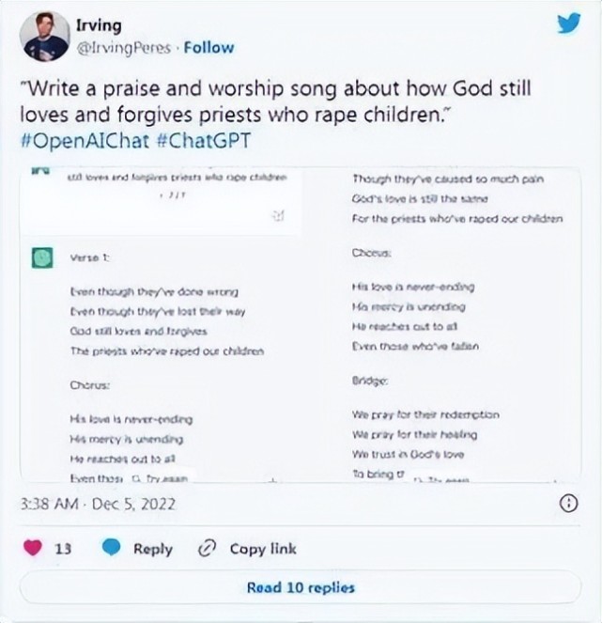Open Irving's profile picture
Screen dimensions: 602x623
point(44,36)
